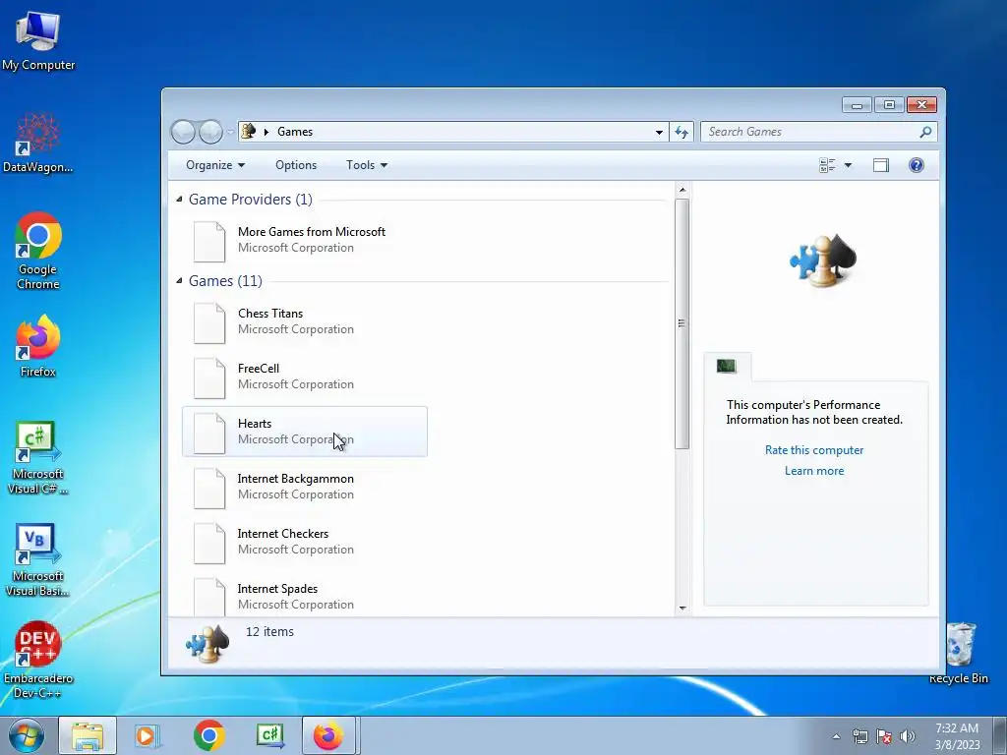The height and width of the screenshot is (755, 1007).
Task: Open Microsoft Visual C# desktop shortcut
Action: coord(38,458)
